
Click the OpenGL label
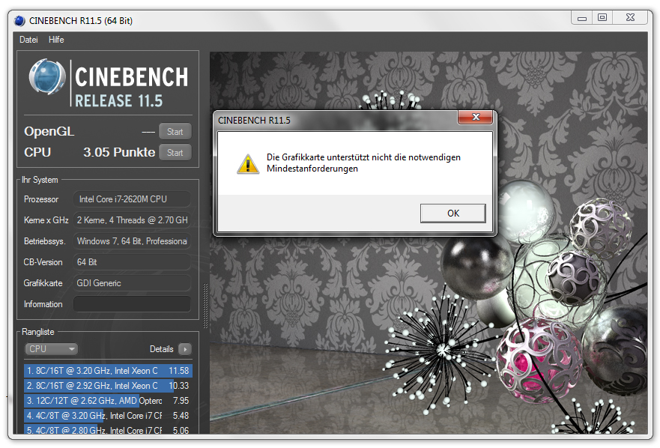click(49, 131)
